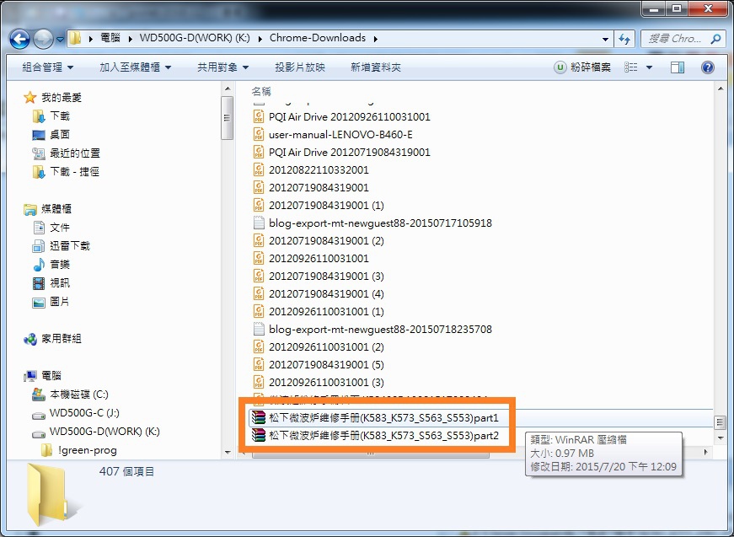The width and height of the screenshot is (734, 537).
Task: Click horizontal scrollbar right arrow
Action: tap(706, 452)
